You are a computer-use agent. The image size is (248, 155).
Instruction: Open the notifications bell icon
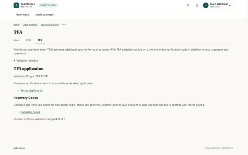(188, 5)
